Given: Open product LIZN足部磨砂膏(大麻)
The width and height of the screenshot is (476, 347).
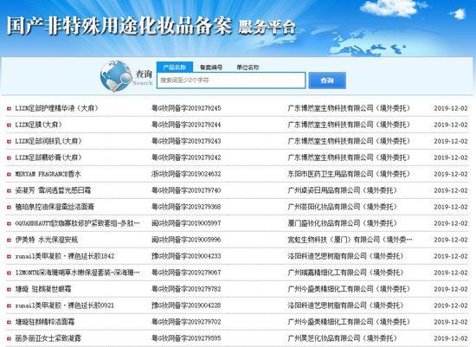Looking at the screenshot, I should [48, 157].
